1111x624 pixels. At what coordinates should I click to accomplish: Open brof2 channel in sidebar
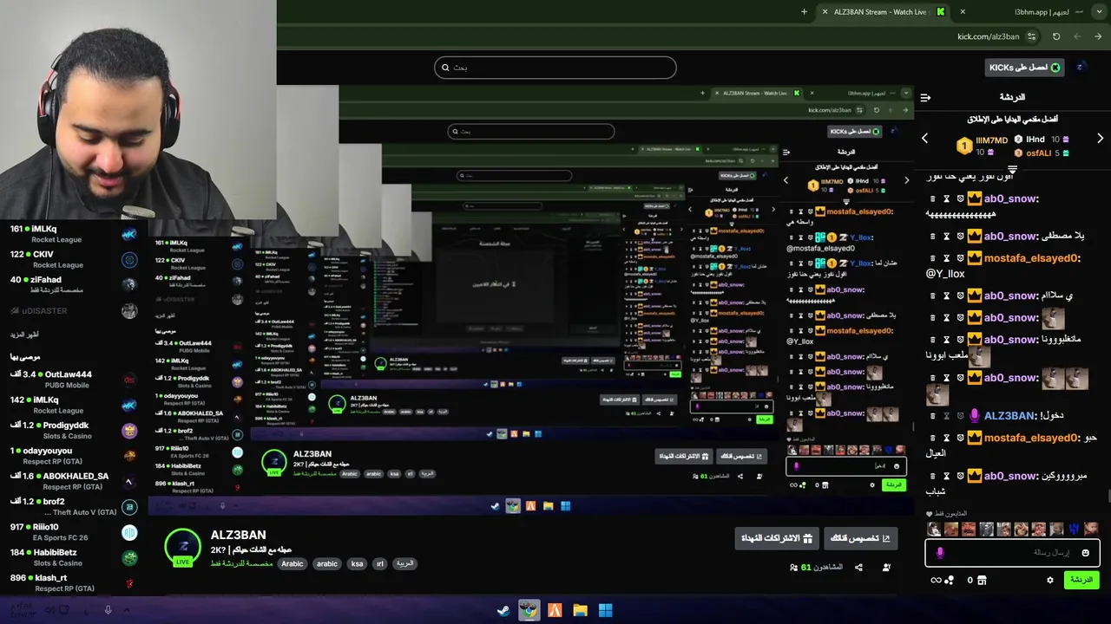74,506
